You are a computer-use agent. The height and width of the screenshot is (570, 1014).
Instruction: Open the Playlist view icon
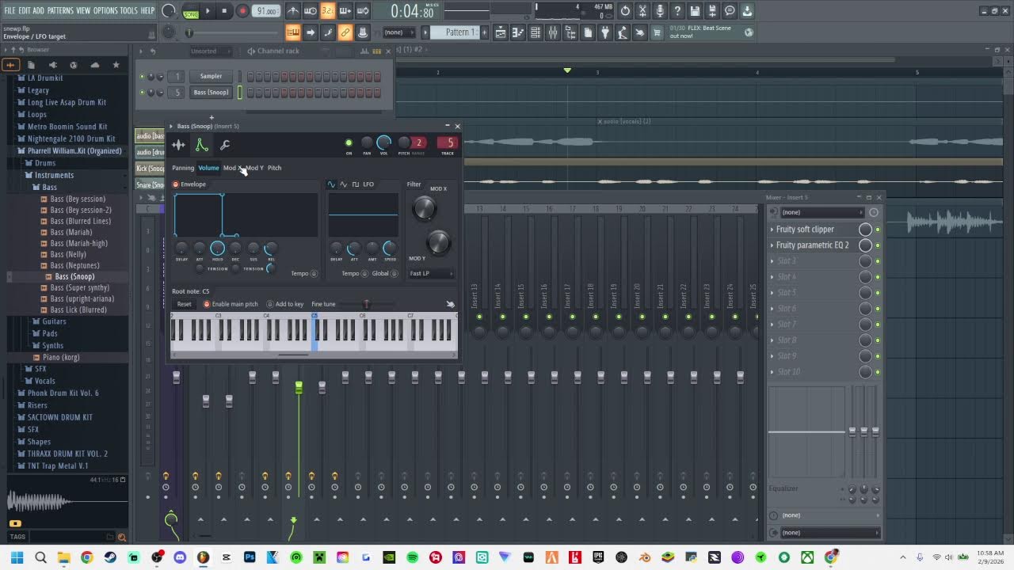click(501, 32)
